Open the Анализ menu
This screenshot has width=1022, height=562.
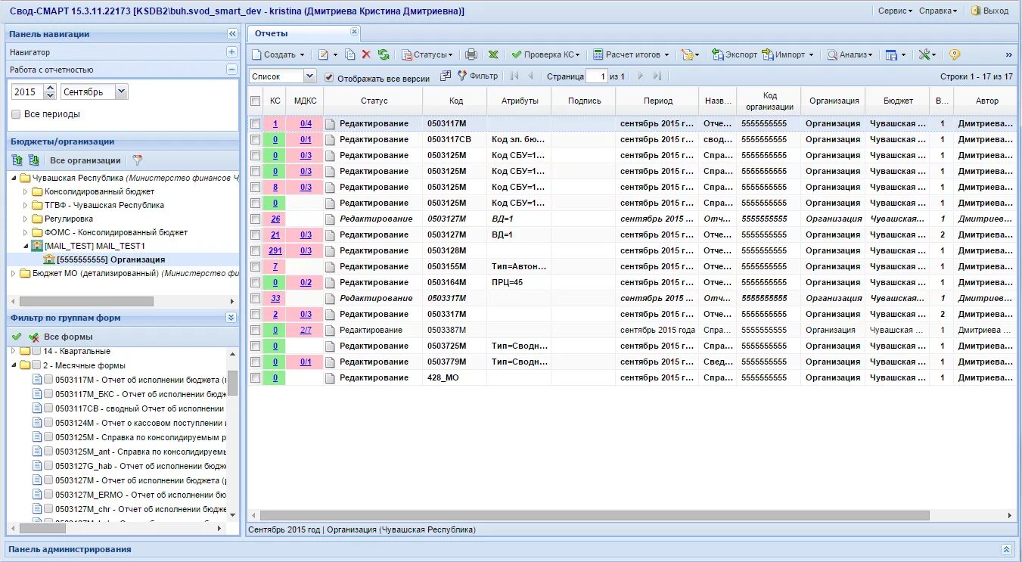(850, 54)
